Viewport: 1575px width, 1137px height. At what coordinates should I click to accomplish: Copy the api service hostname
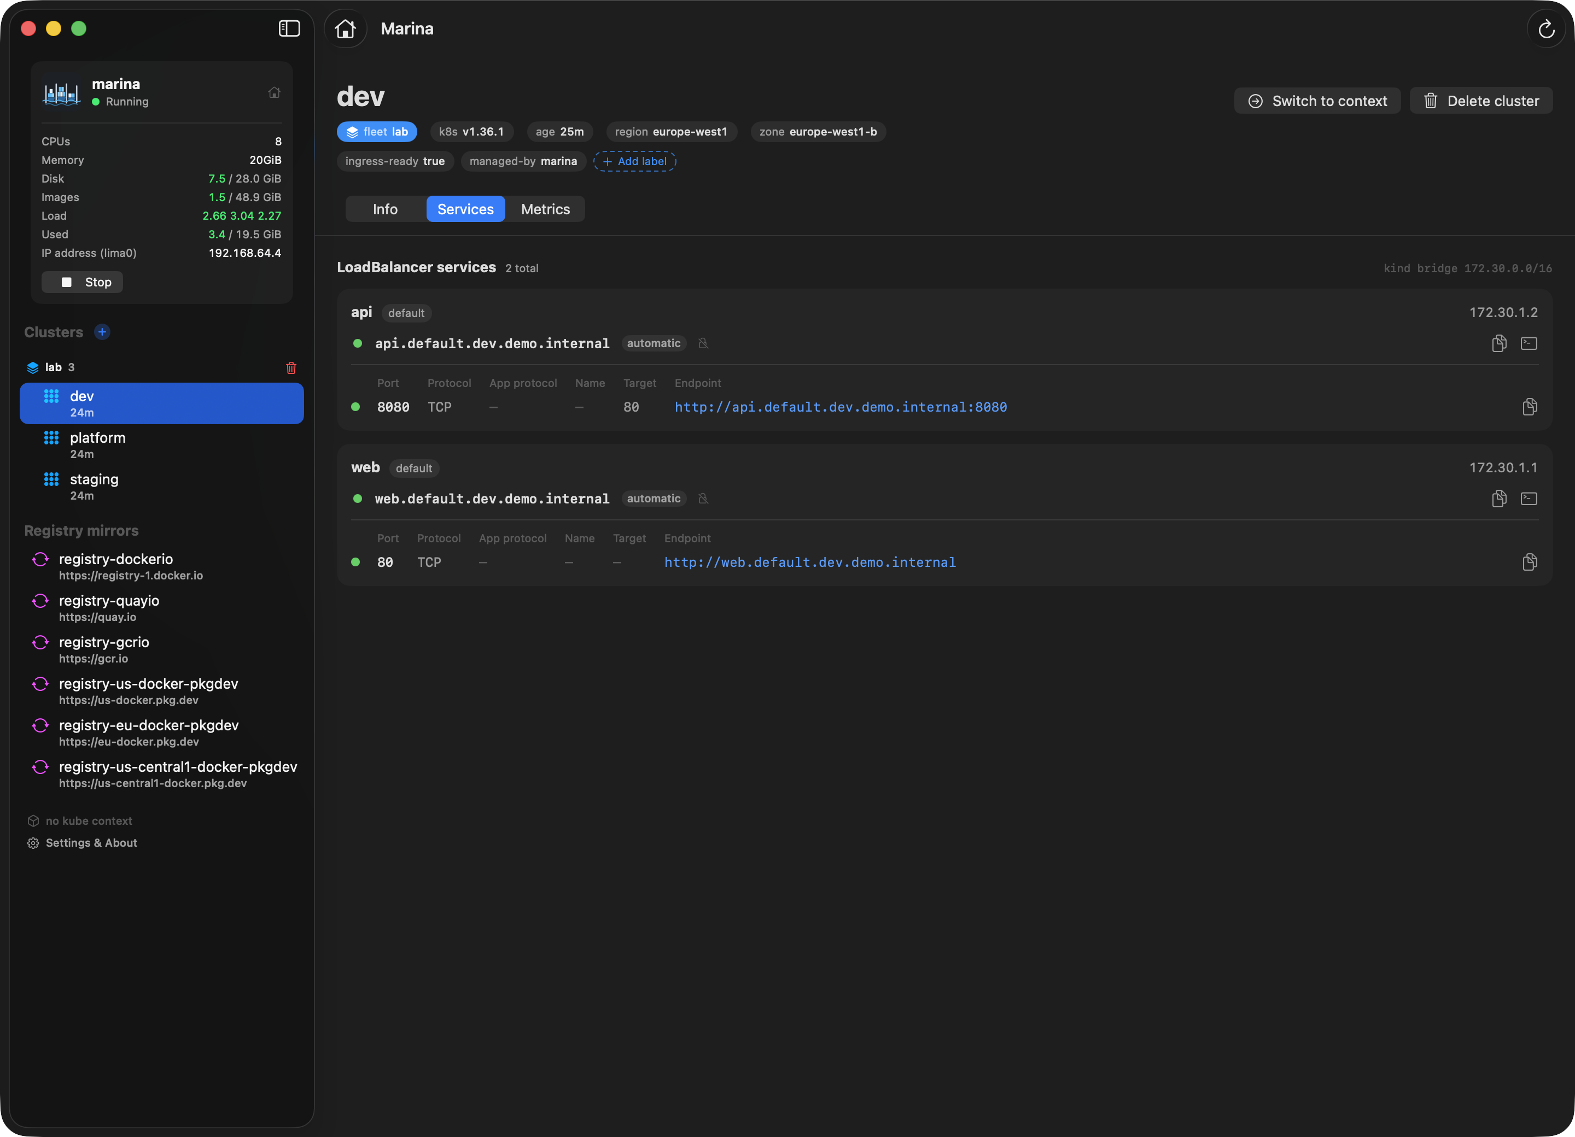1498,344
